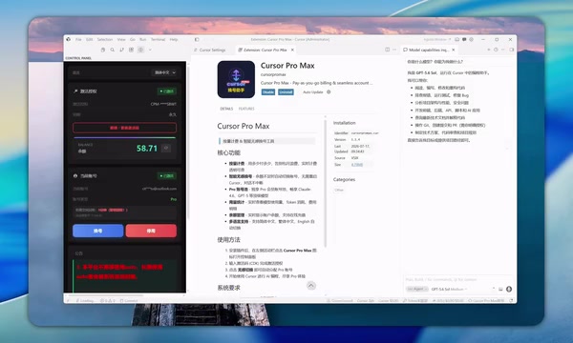This screenshot has width=573, height=343.
Task: Open the extension manage gear icon
Action: (329, 92)
